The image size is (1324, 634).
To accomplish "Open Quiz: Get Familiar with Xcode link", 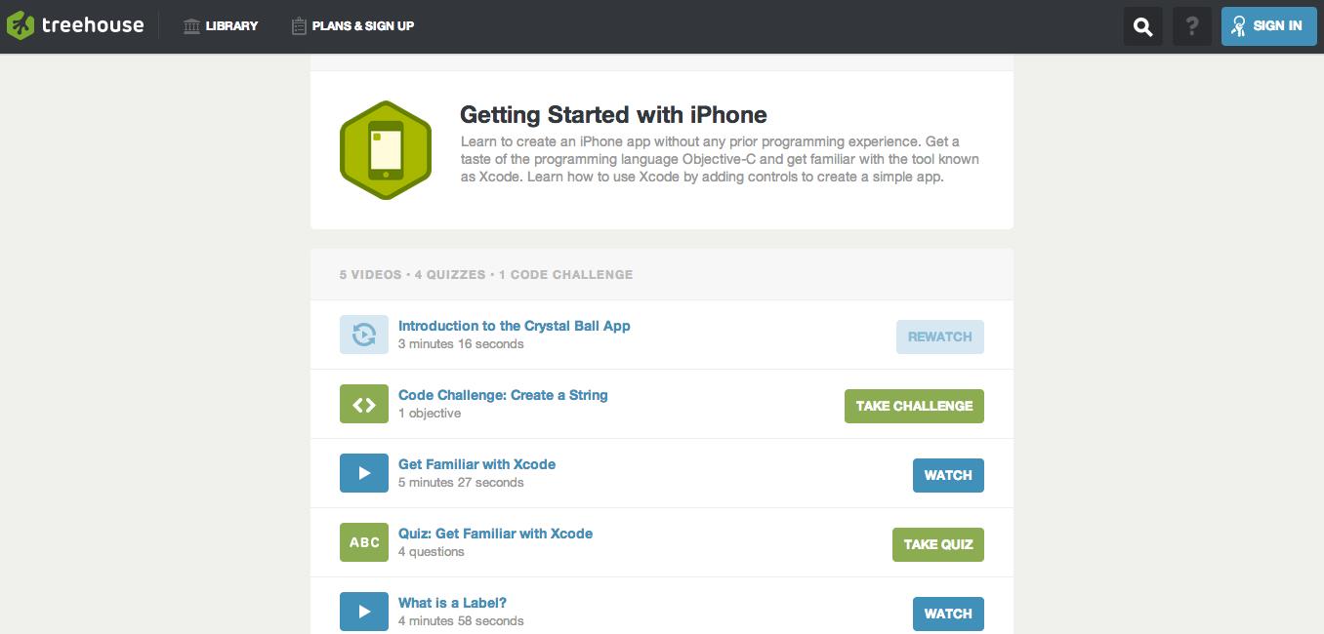I will pos(495,534).
